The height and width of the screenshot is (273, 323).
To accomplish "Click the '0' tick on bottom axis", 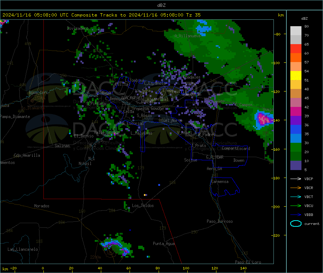I will [x=43, y=268].
